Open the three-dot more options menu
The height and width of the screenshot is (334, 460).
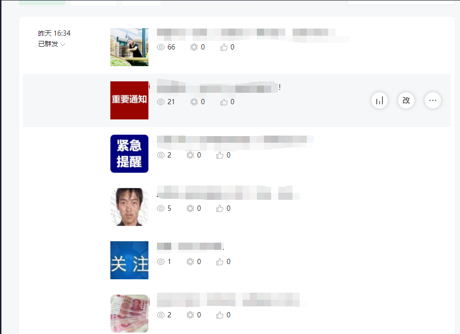click(433, 101)
